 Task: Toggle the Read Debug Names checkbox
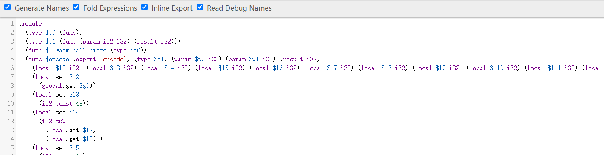pyautogui.click(x=200, y=7)
